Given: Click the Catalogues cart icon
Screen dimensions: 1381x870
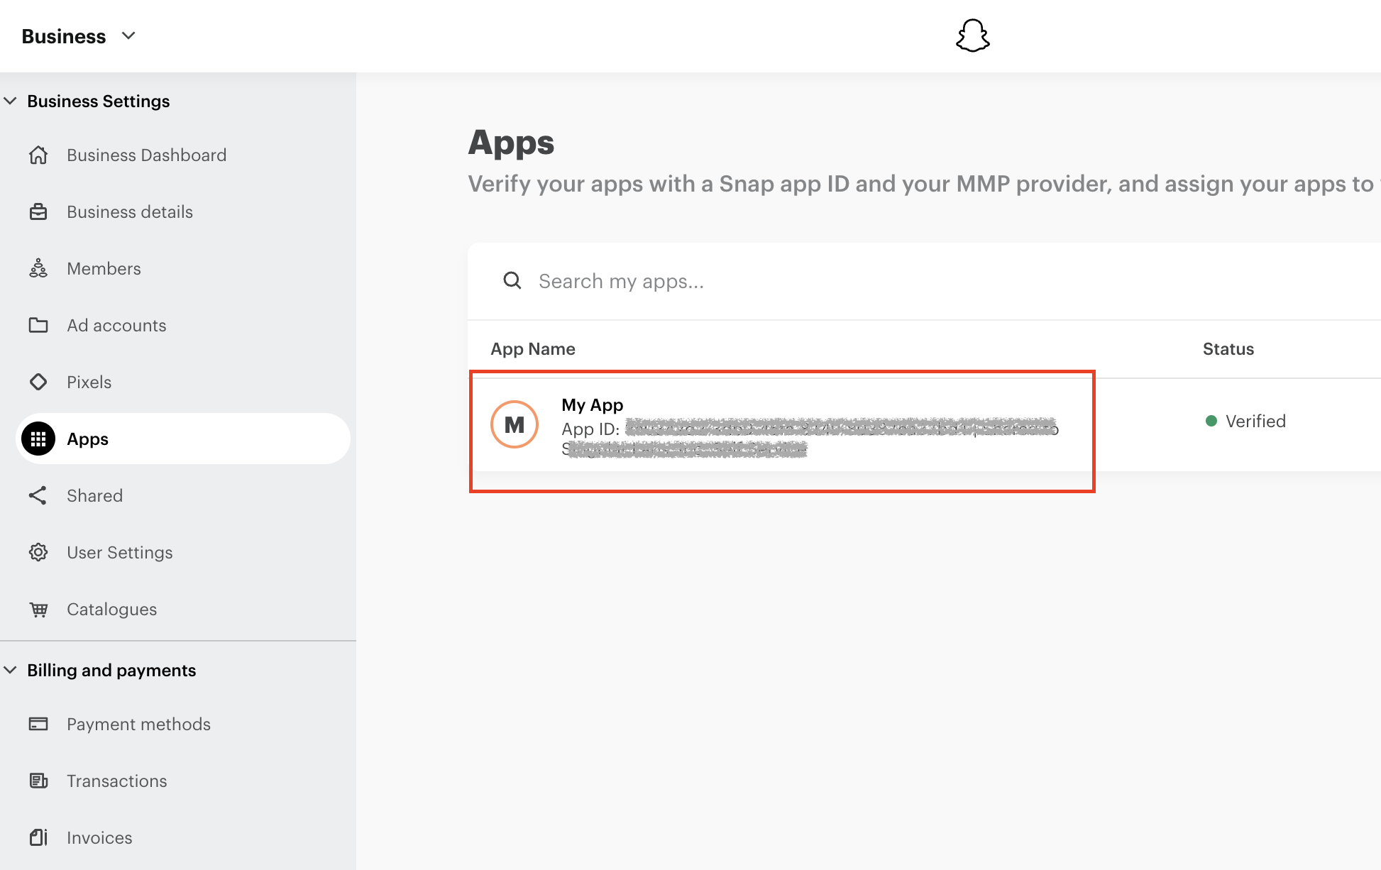Looking at the screenshot, I should pyautogui.click(x=38, y=609).
